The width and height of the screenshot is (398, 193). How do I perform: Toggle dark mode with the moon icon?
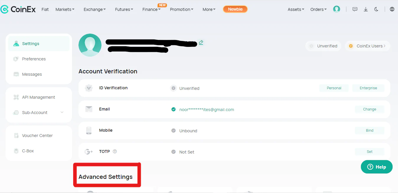(376, 9)
